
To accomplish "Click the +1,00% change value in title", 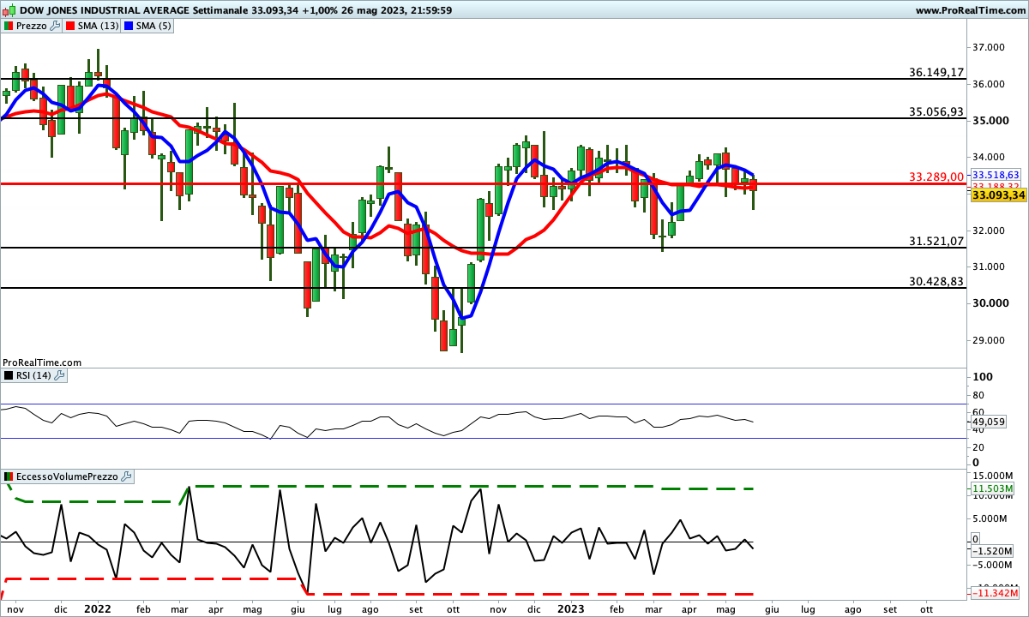I will pos(318,11).
